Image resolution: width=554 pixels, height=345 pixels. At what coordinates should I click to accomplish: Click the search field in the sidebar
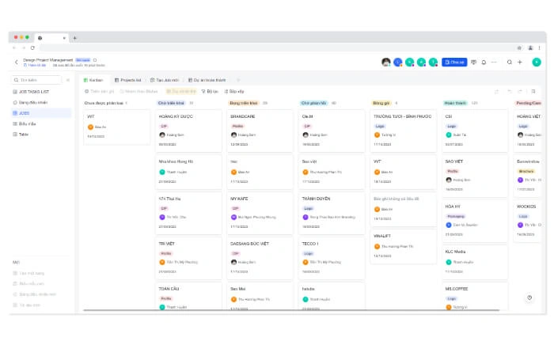(x=38, y=80)
